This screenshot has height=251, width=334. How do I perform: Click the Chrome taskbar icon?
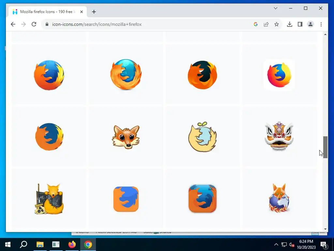click(88, 244)
